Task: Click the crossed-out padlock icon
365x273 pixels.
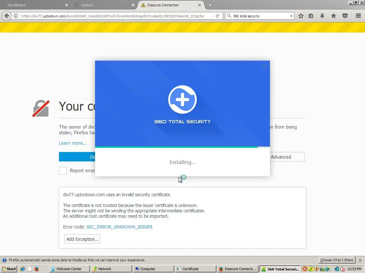Action: click(x=41, y=108)
